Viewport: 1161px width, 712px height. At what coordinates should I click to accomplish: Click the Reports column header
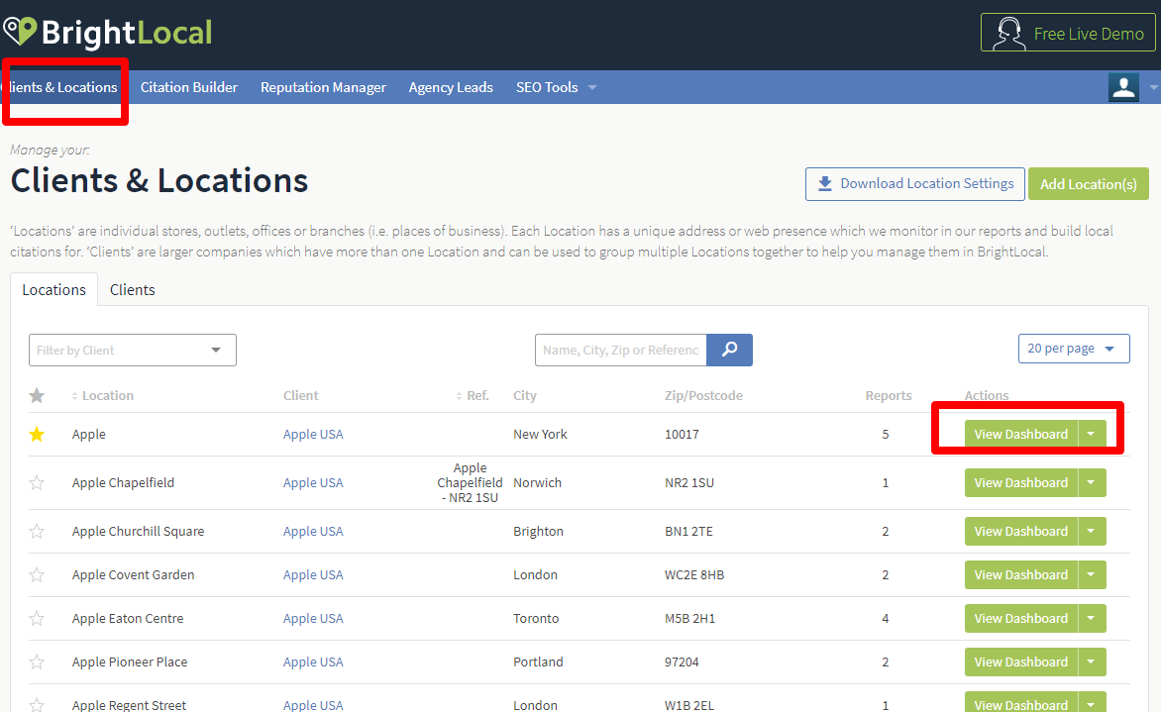889,395
